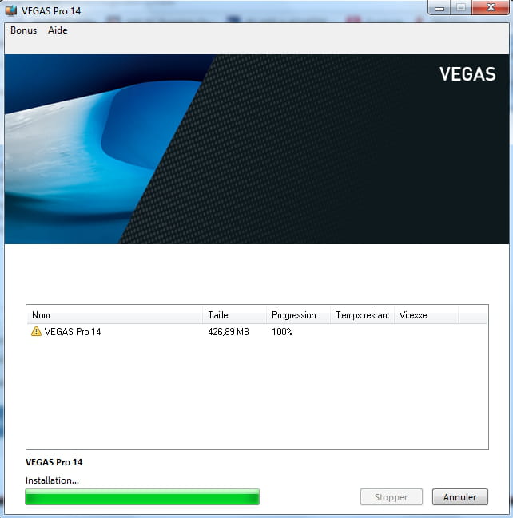Click the warning icon beside VEGAS Pro 14

[36, 331]
